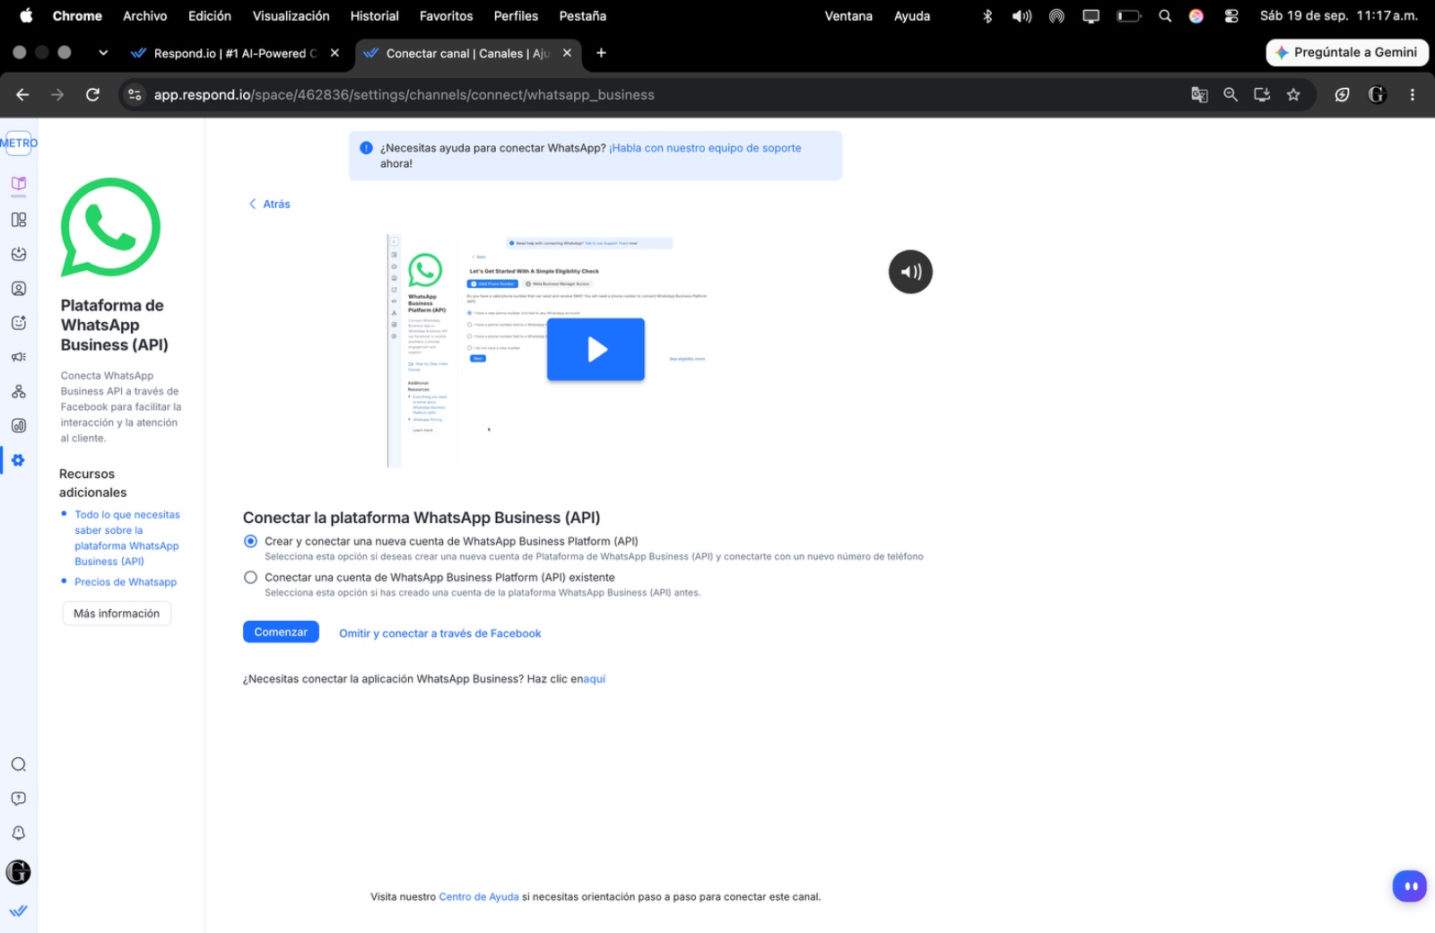Reload the current page
Viewport: 1435px width, 933px height.
pos(92,94)
